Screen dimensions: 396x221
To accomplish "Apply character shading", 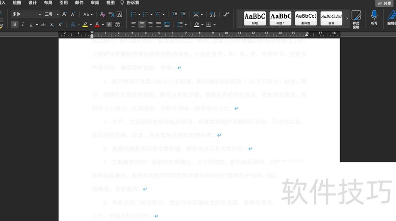I will click(x=109, y=24).
